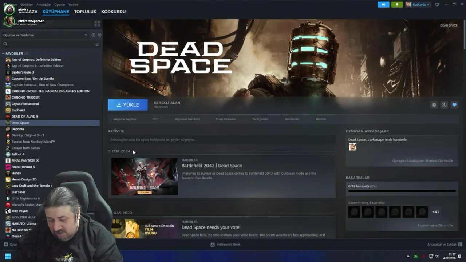The height and width of the screenshot is (262, 466).
Task: Open the Görünüm menu
Action: tap(27, 5)
